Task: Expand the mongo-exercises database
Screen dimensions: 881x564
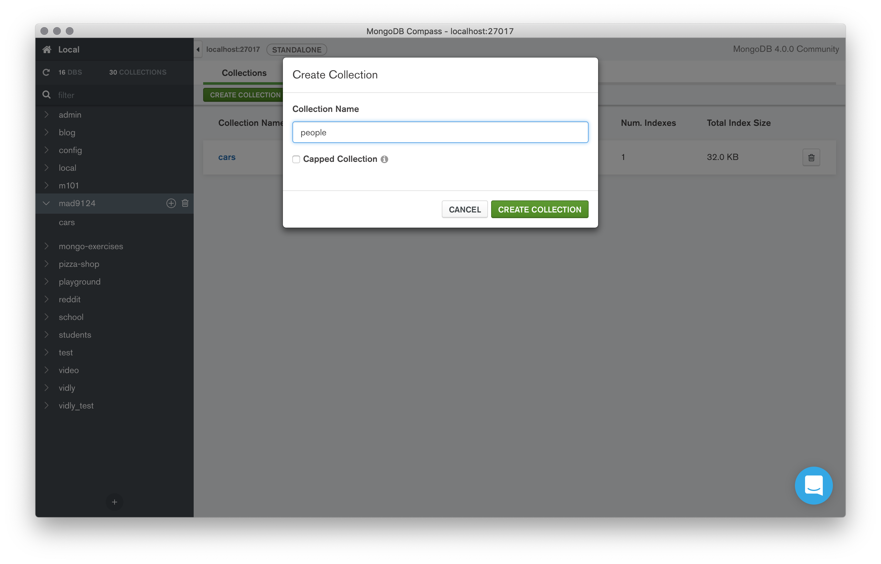Action: pyautogui.click(x=46, y=246)
